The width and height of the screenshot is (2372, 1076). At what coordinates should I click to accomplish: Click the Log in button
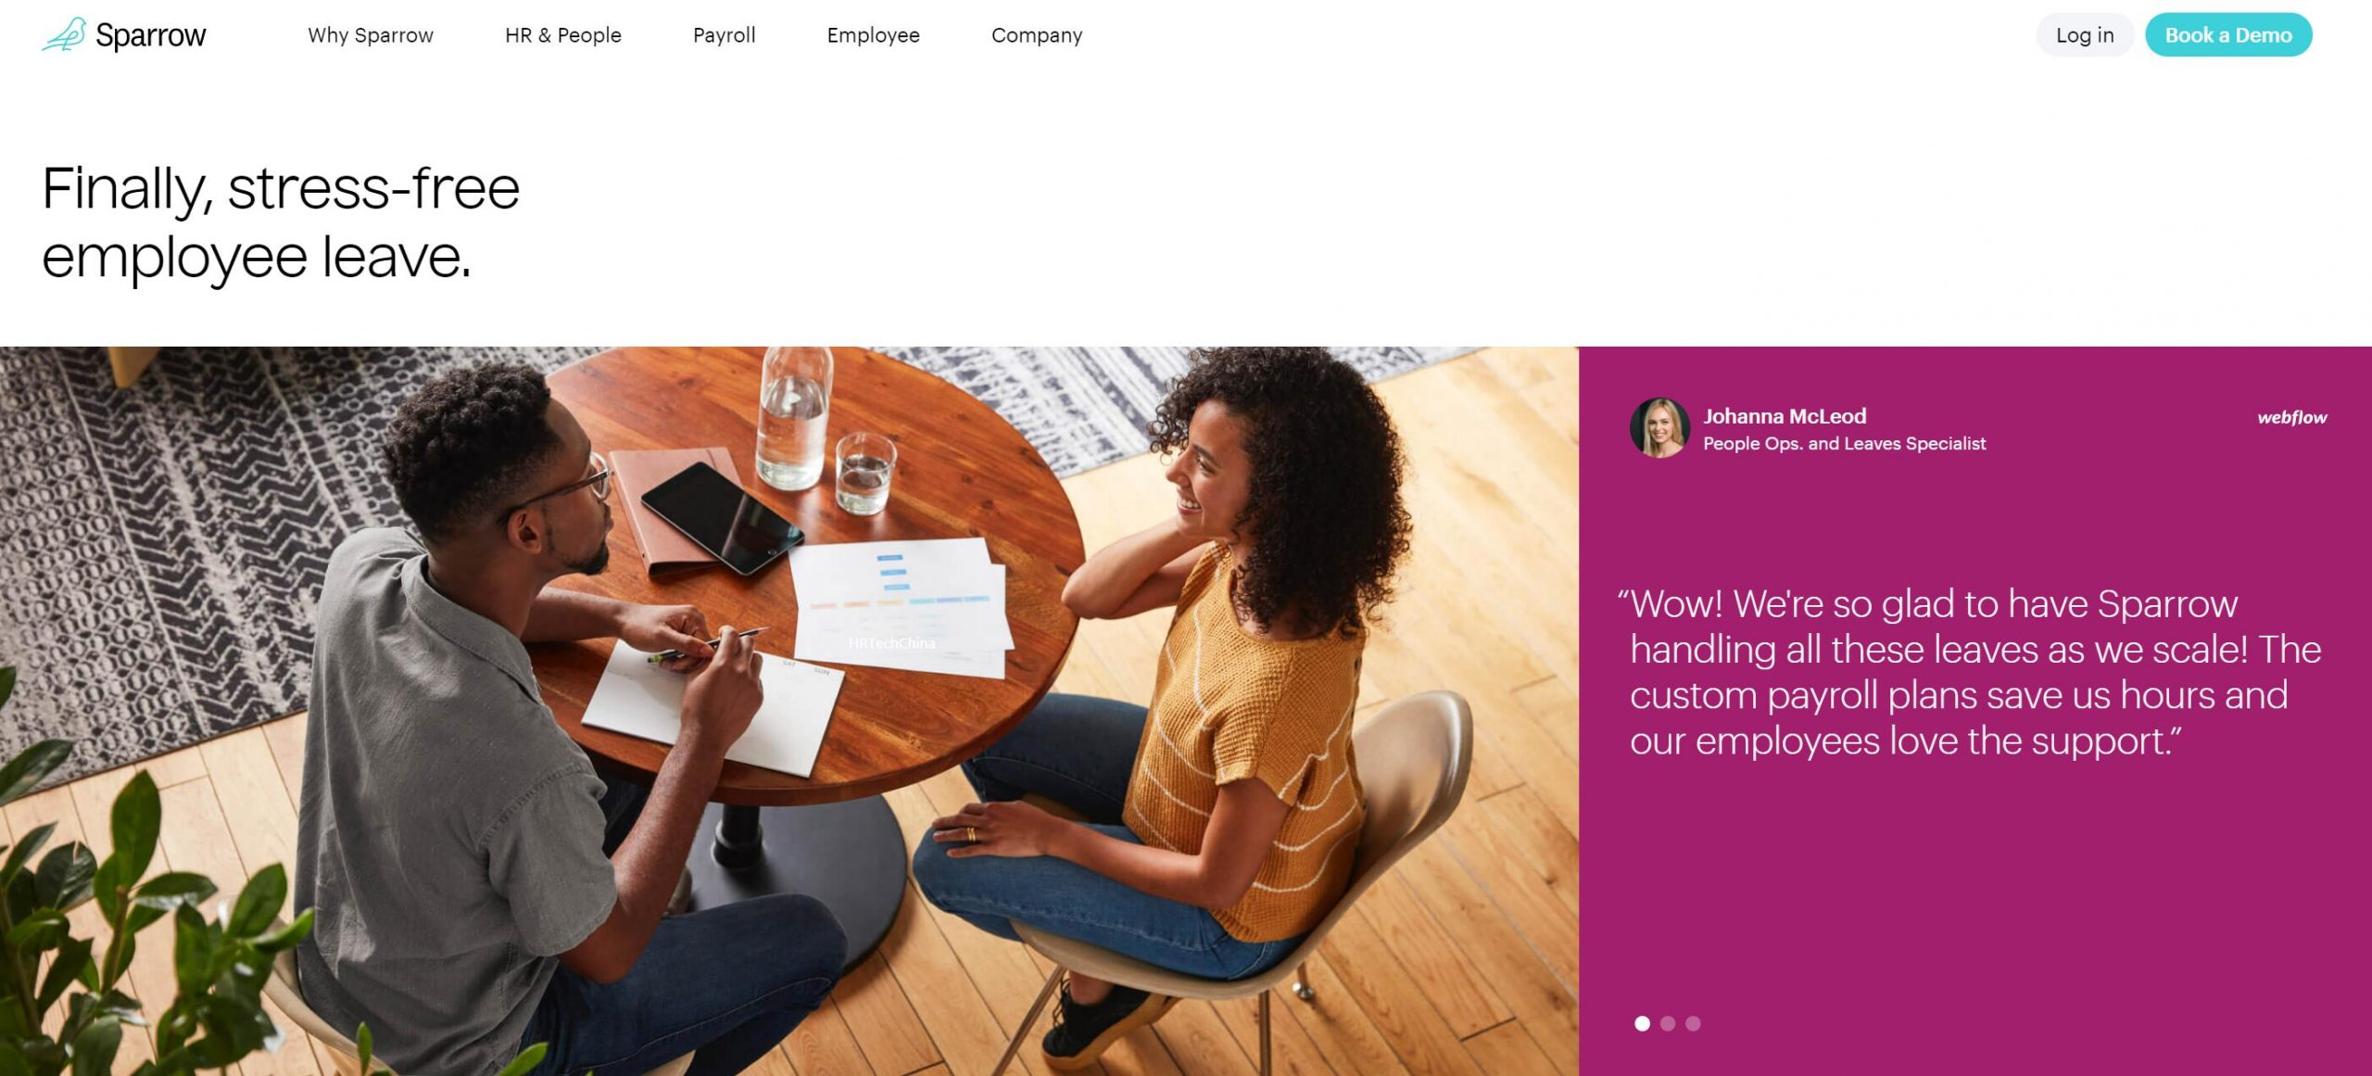click(2085, 35)
